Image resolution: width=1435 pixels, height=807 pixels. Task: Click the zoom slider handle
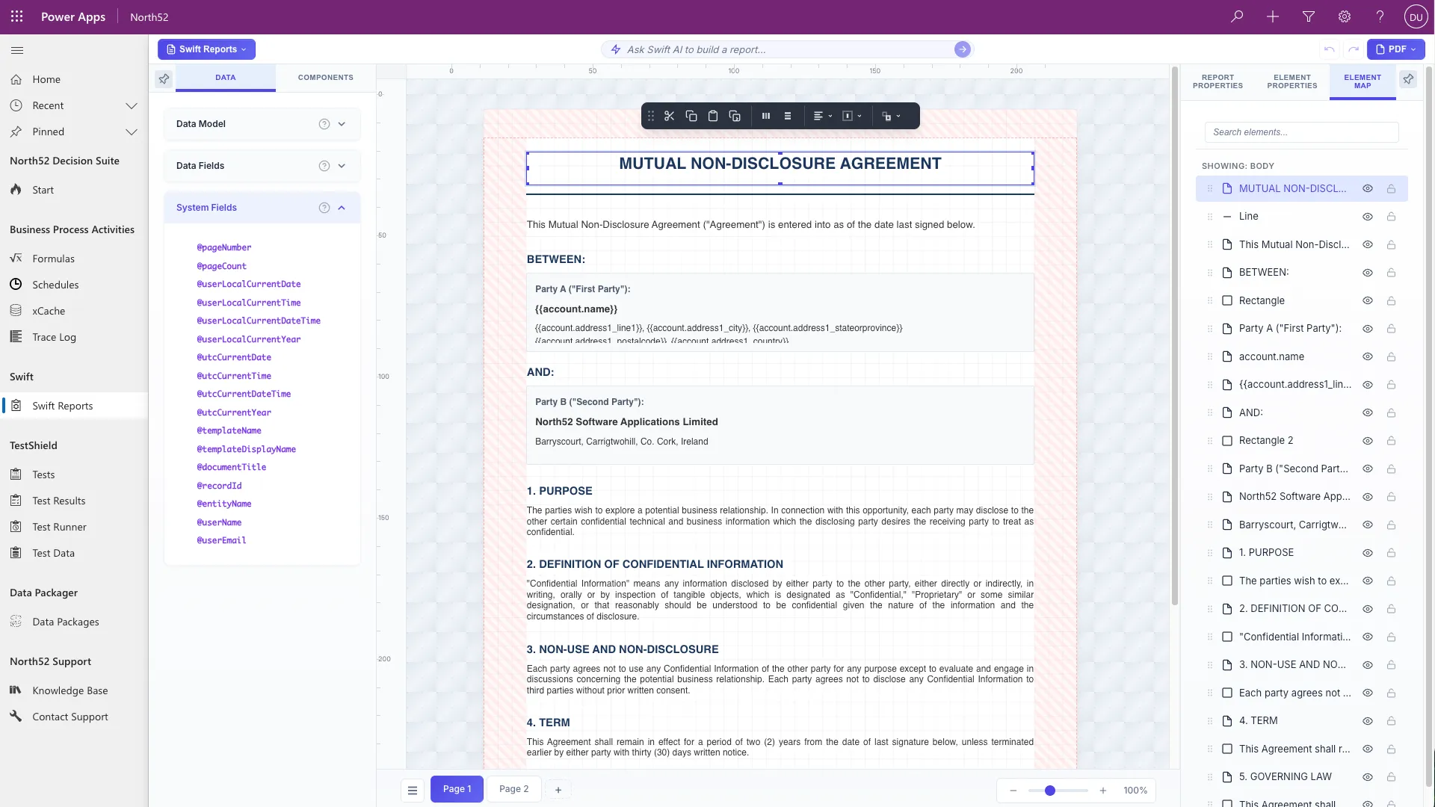(x=1049, y=791)
